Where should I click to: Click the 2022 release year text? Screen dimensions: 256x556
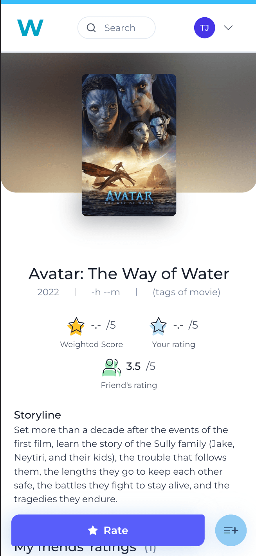point(48,292)
